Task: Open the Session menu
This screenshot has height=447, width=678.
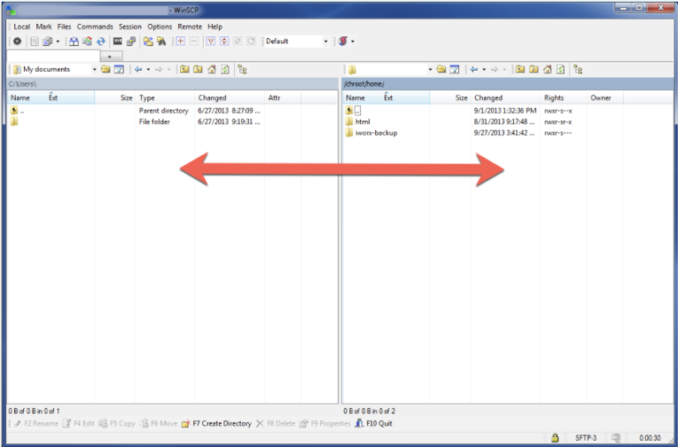Action: coord(130,27)
